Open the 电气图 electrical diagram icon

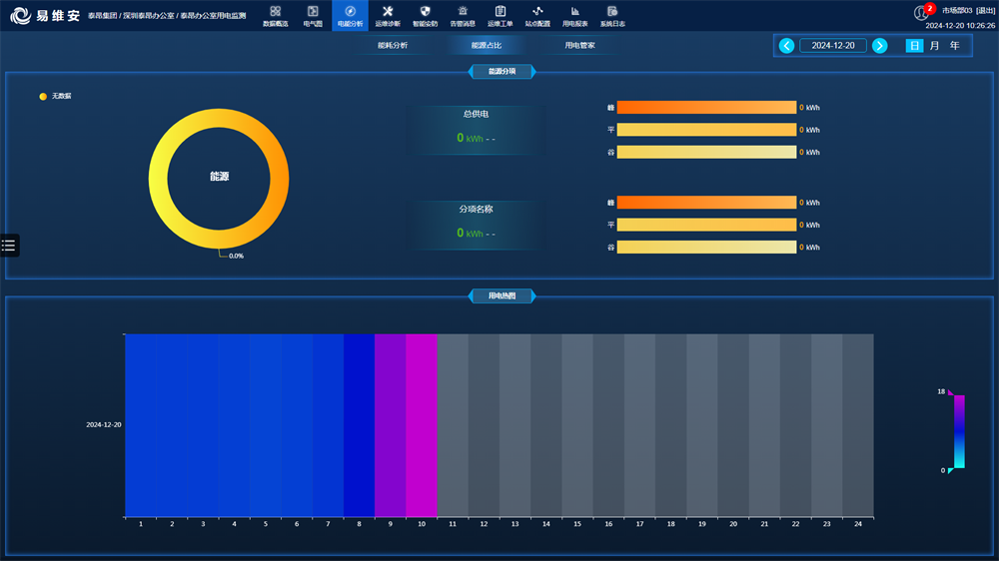(x=313, y=16)
